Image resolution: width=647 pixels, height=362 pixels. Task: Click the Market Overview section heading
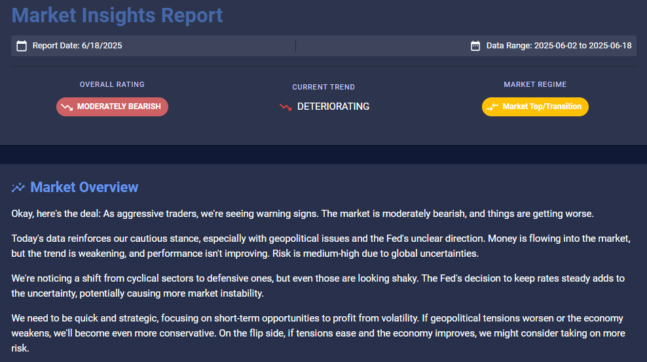tap(84, 188)
